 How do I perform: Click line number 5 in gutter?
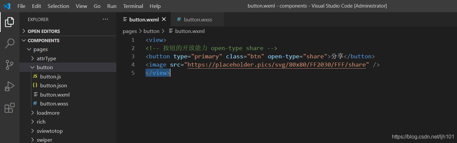click(x=133, y=73)
